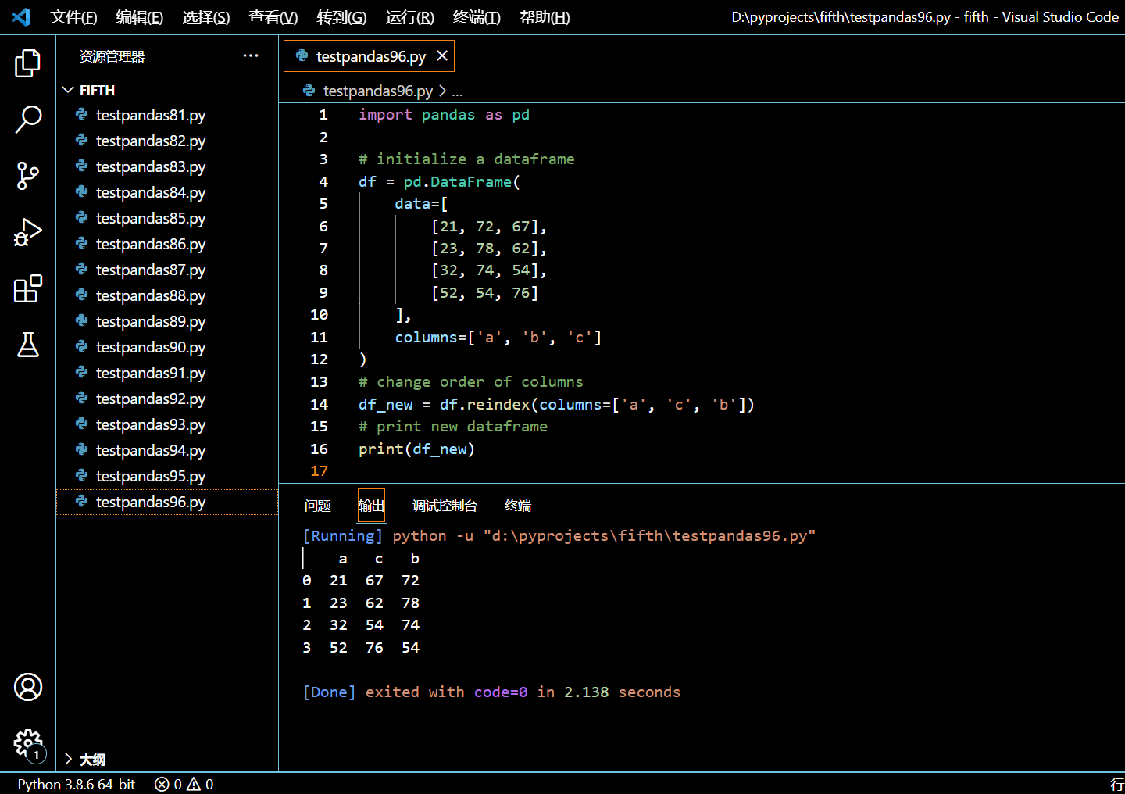Open the 选择(S) menu
The height and width of the screenshot is (794, 1125).
tap(206, 17)
